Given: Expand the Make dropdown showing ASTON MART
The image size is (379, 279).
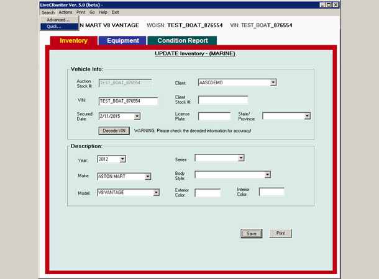Looking at the screenshot, I should pyautogui.click(x=148, y=177).
